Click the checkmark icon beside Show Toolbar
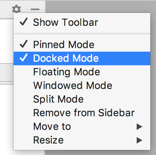 click(24, 22)
